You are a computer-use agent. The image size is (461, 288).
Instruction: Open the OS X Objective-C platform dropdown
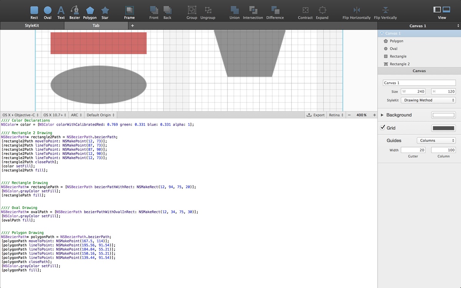20,115
